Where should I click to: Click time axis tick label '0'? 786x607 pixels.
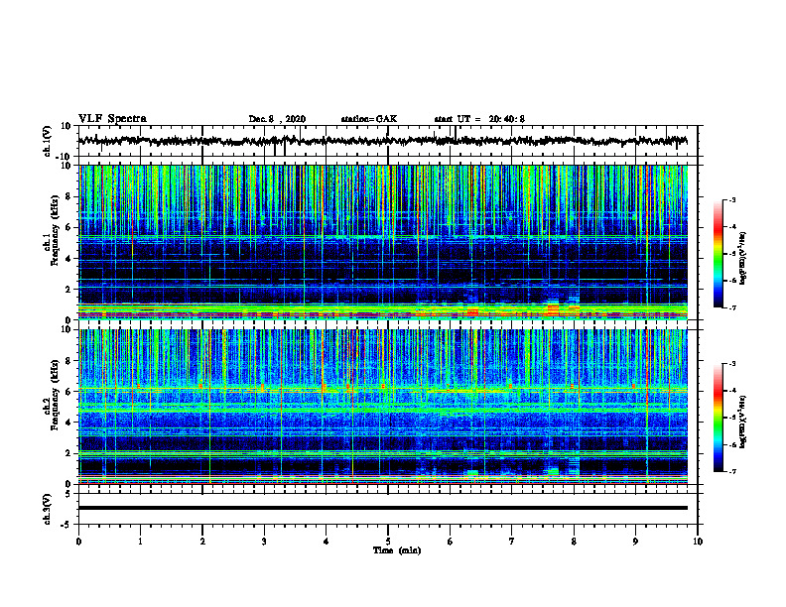pos(78,542)
